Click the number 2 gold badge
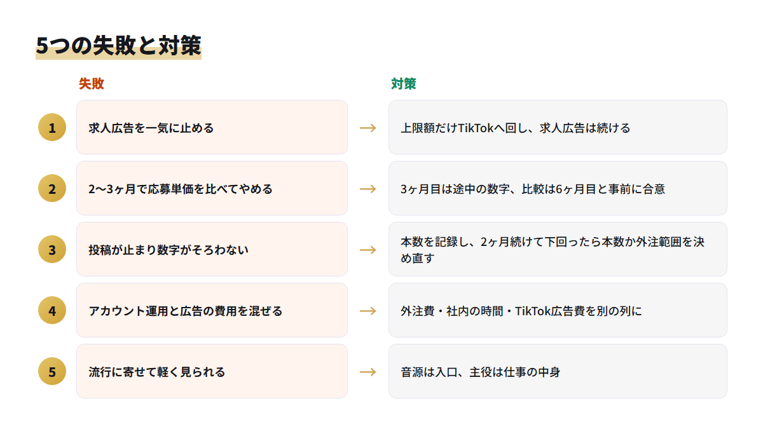Image resolution: width=763 pixels, height=429 pixels. click(52, 188)
